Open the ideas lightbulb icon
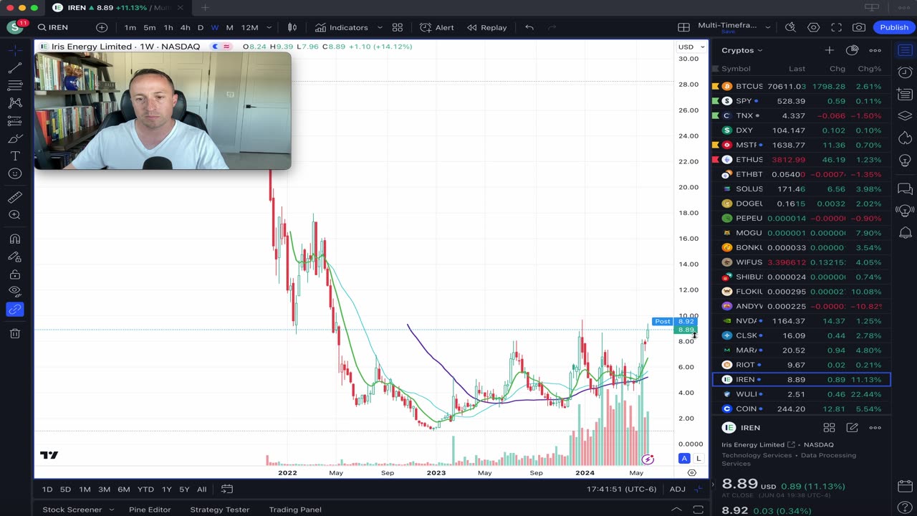 point(905,159)
